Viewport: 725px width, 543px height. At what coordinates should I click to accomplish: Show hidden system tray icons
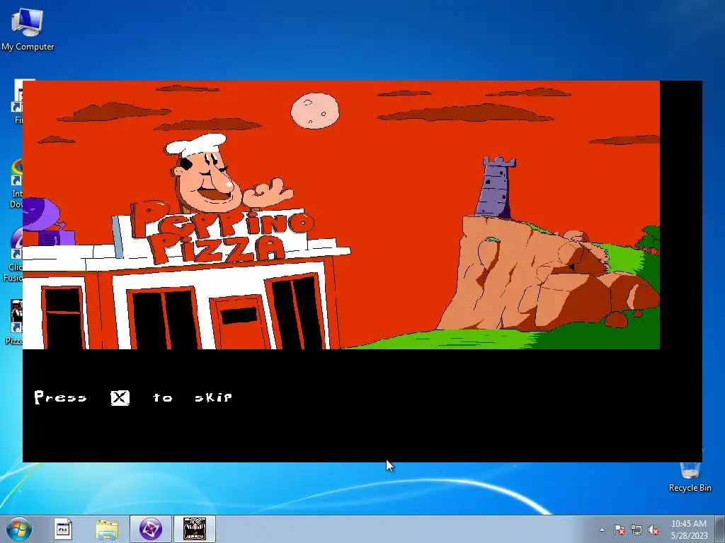[x=602, y=530]
